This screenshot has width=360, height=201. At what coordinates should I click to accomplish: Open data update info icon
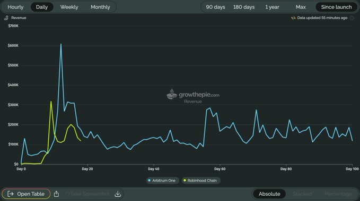point(352,18)
